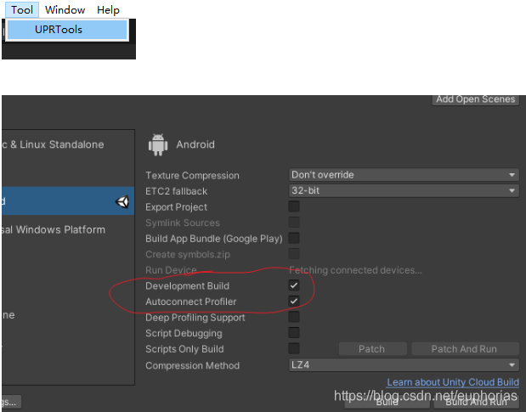Screen dimensions: 526x412
Task: Click the Unity logo on selected platform row
Action: (122, 201)
